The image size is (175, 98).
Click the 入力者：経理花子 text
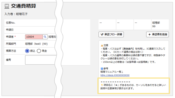[16, 14]
